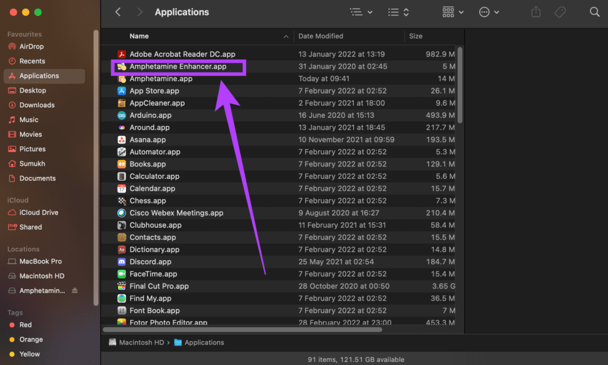Select Discord.app icon
This screenshot has width=608, height=365.
pyautogui.click(x=122, y=262)
